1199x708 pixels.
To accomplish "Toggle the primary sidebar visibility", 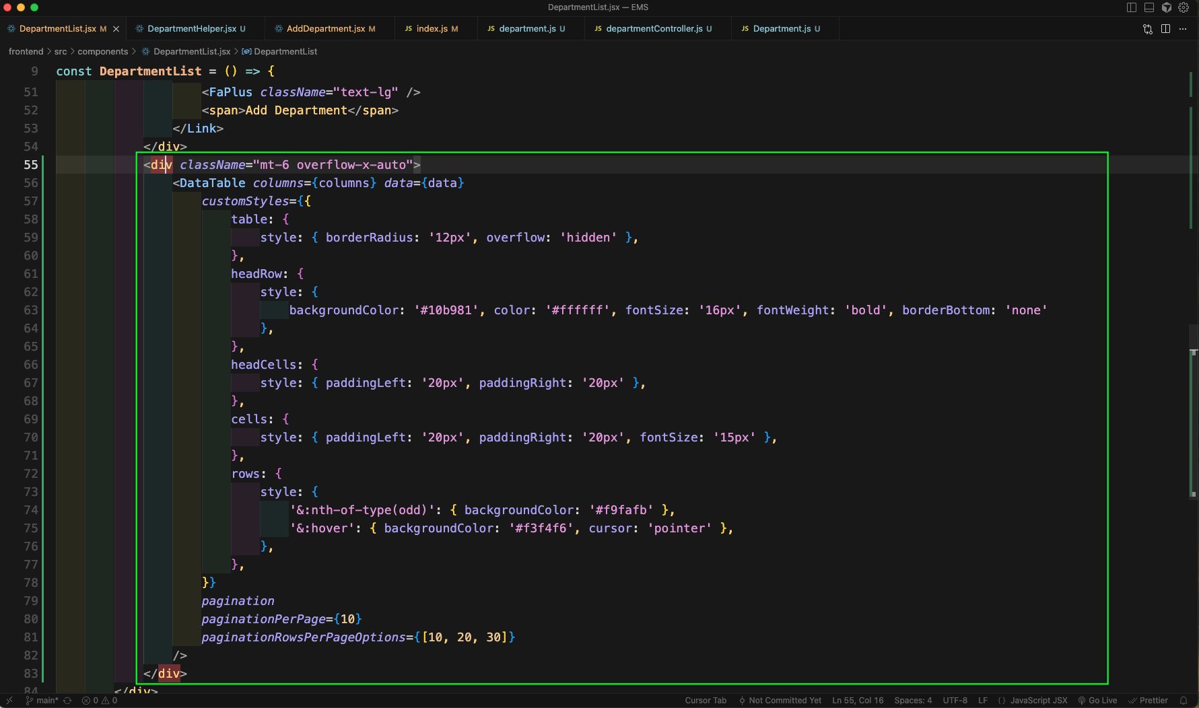I will tap(1132, 7).
